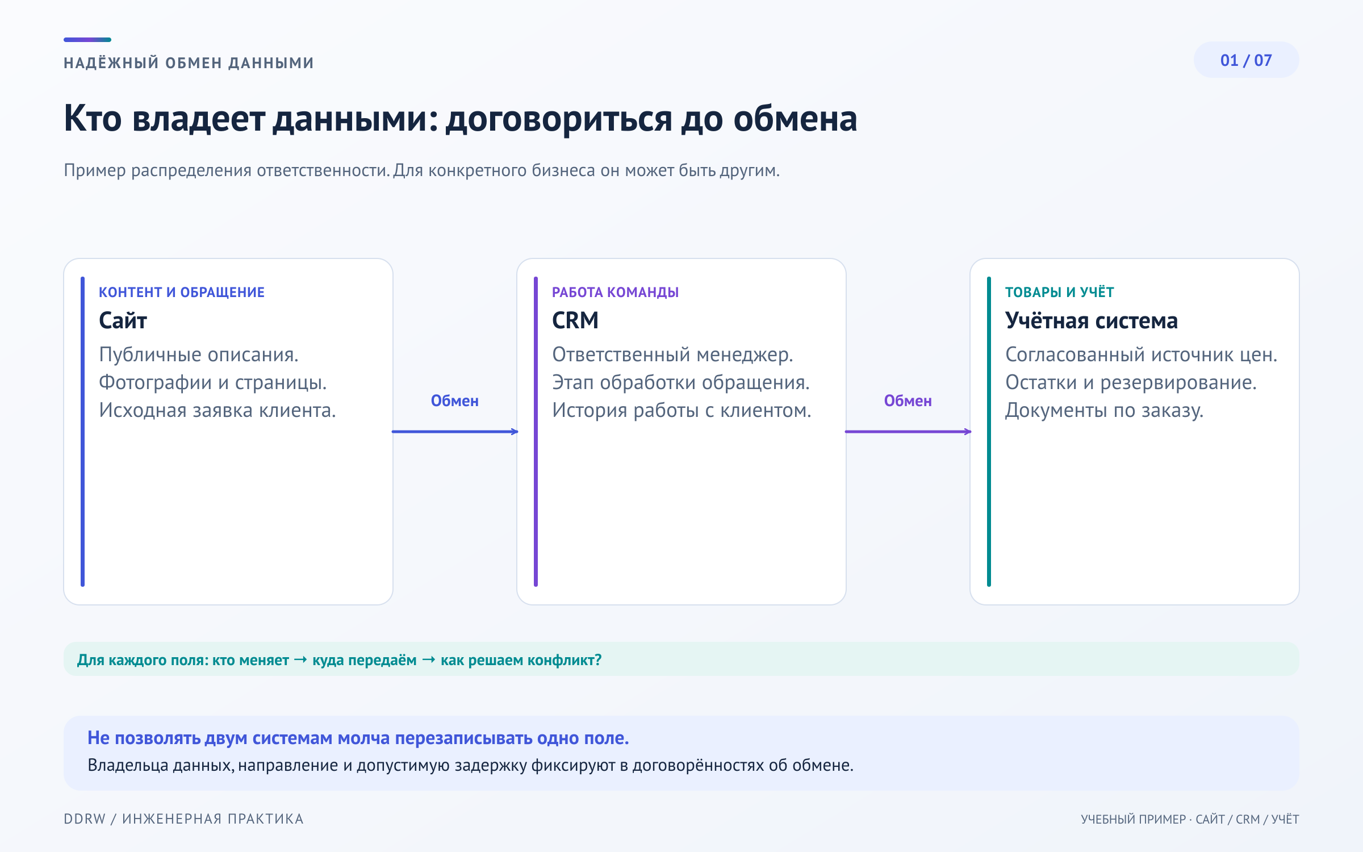Screen dimensions: 1363x852
Task: Select the heading 'Кто владеет данными: договориться до обмена'
Action: [x=460, y=118]
